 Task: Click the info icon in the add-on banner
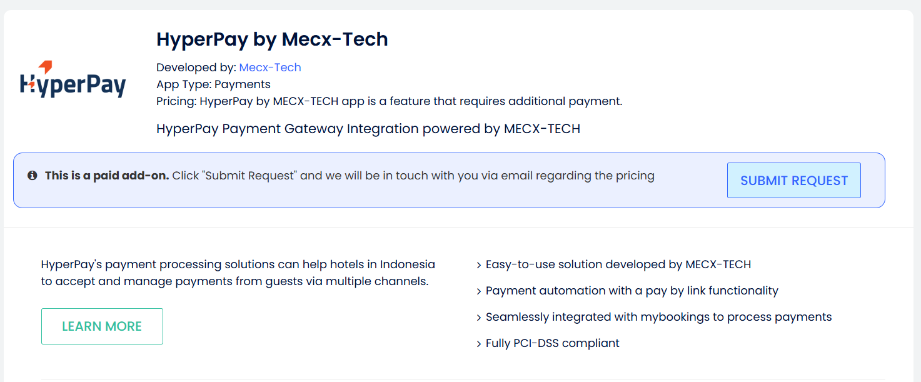pyautogui.click(x=33, y=176)
